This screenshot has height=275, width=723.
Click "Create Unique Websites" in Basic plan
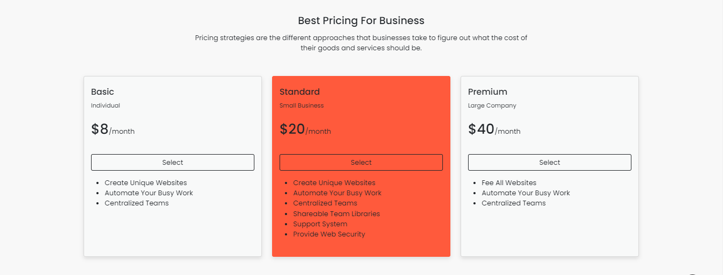click(146, 183)
